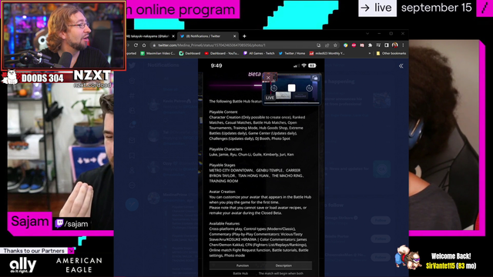Rewind 15 seconds in picture-in-picture video

(274, 88)
